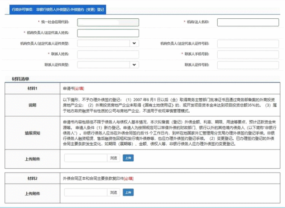Click the 联系人手机号码 field label
The image size is (285, 208).
197,54
